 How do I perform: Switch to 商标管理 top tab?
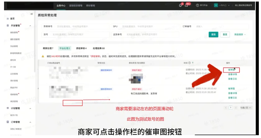pos(90,6)
